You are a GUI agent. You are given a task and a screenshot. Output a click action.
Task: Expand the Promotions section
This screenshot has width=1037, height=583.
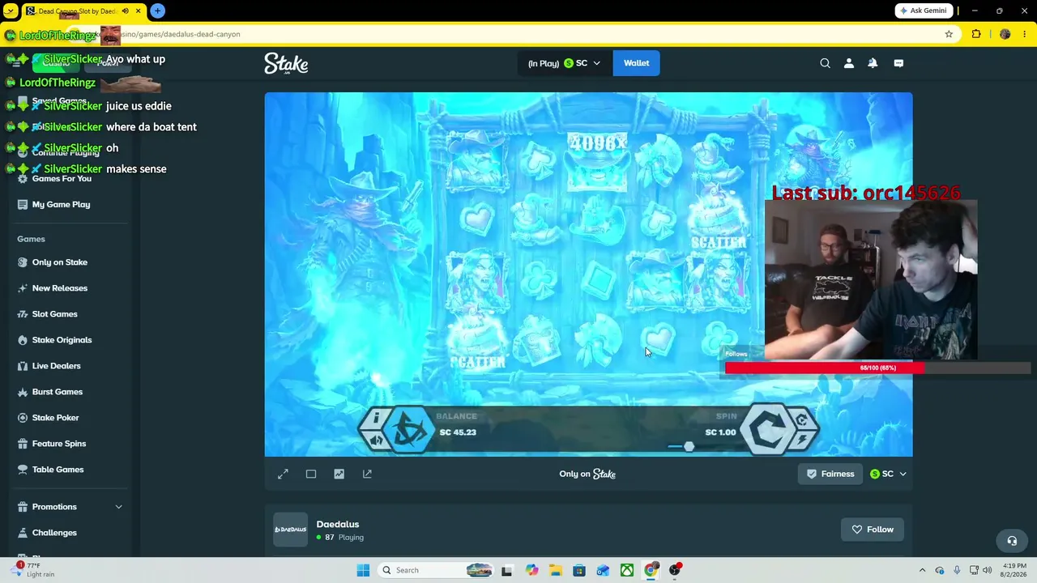(70, 507)
